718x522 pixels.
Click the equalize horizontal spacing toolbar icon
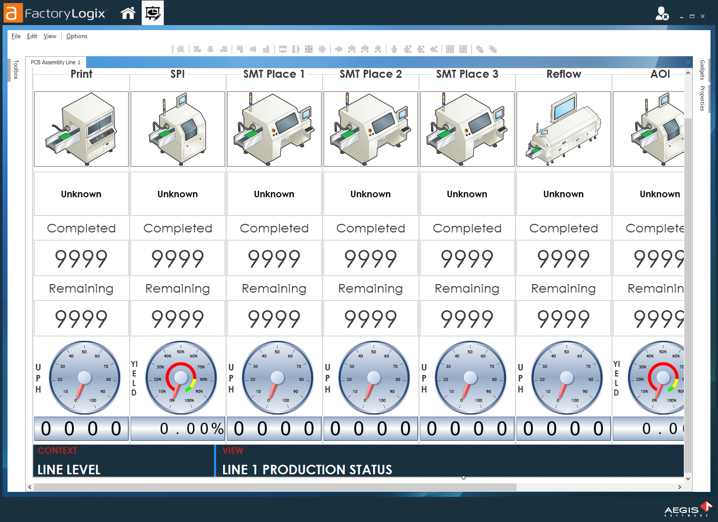(338, 49)
